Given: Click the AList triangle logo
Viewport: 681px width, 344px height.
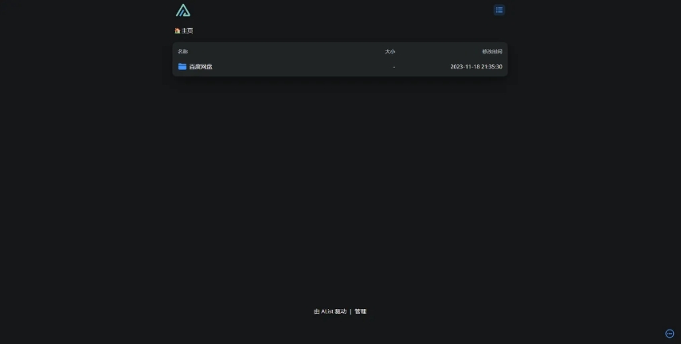Looking at the screenshot, I should pyautogui.click(x=183, y=10).
